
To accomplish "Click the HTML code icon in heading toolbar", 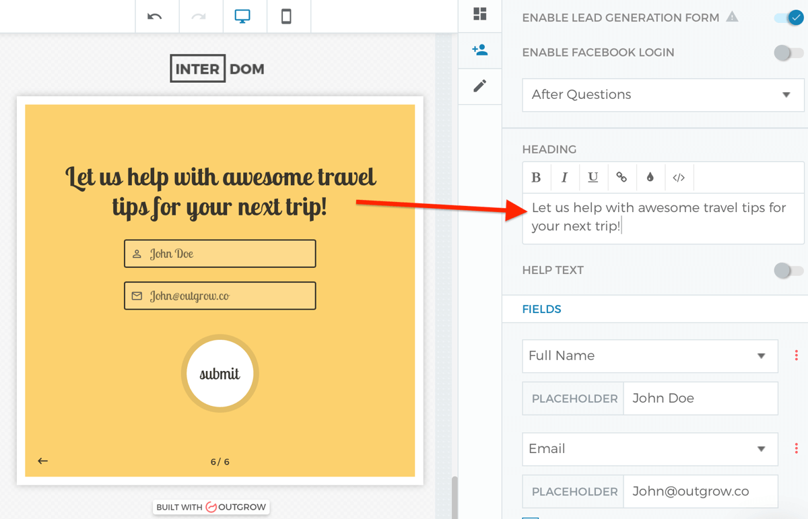I will 679,177.
